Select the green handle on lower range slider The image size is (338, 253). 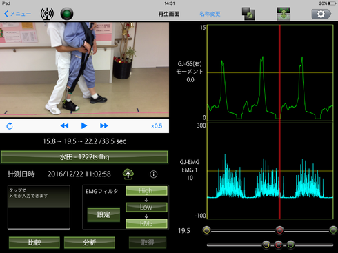point(290,245)
